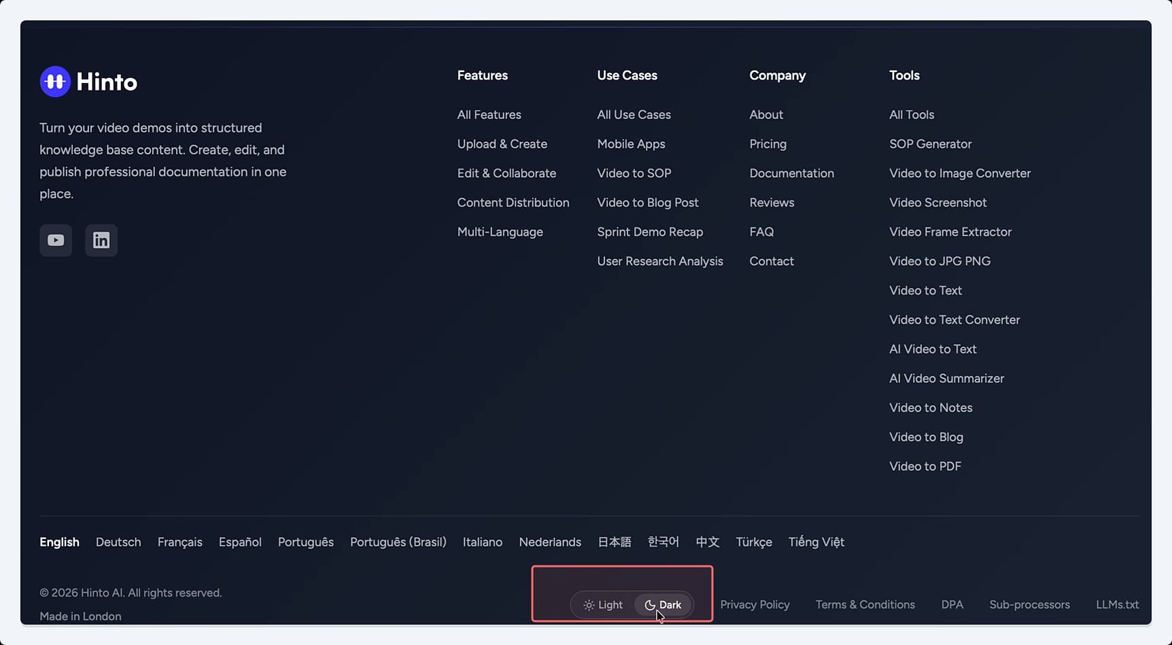View Sprint Demo Recap use case
The width and height of the screenshot is (1172, 645).
[x=651, y=232]
